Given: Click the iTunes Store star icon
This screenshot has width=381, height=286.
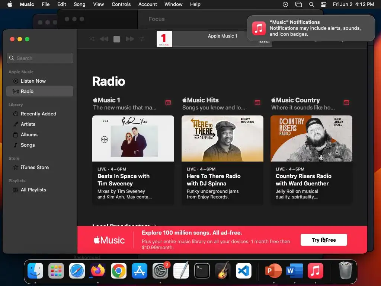Looking at the screenshot, I should point(16,168).
